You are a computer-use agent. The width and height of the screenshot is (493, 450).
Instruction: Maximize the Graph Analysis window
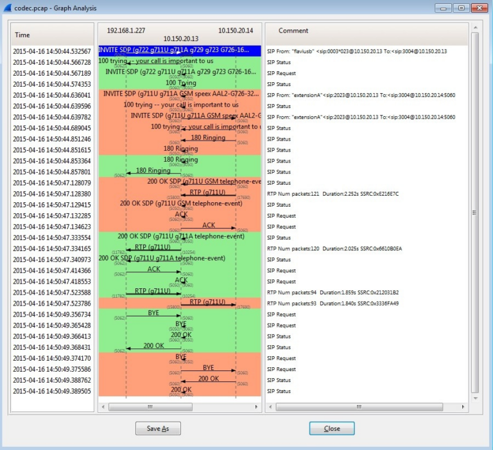point(461,8)
